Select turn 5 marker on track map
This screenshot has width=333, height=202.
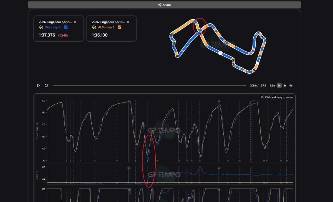coord(249,54)
